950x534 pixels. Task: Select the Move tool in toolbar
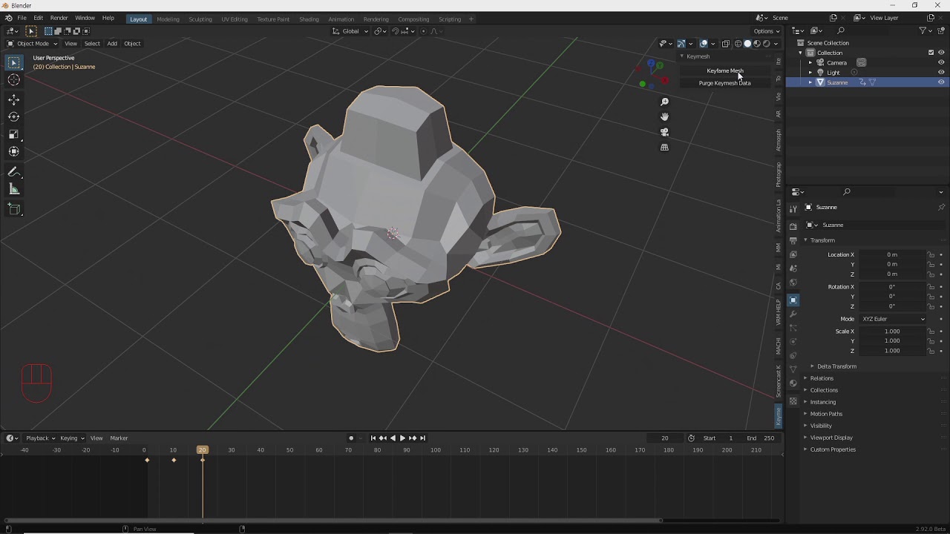coord(13,99)
